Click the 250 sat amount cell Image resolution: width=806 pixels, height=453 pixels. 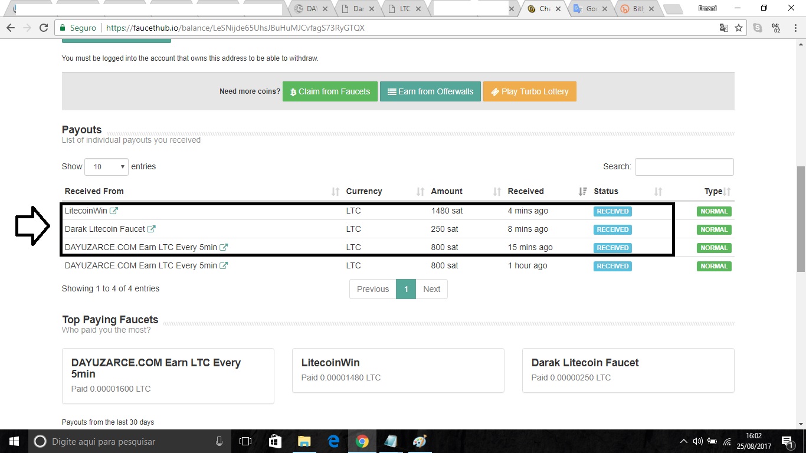tap(444, 229)
